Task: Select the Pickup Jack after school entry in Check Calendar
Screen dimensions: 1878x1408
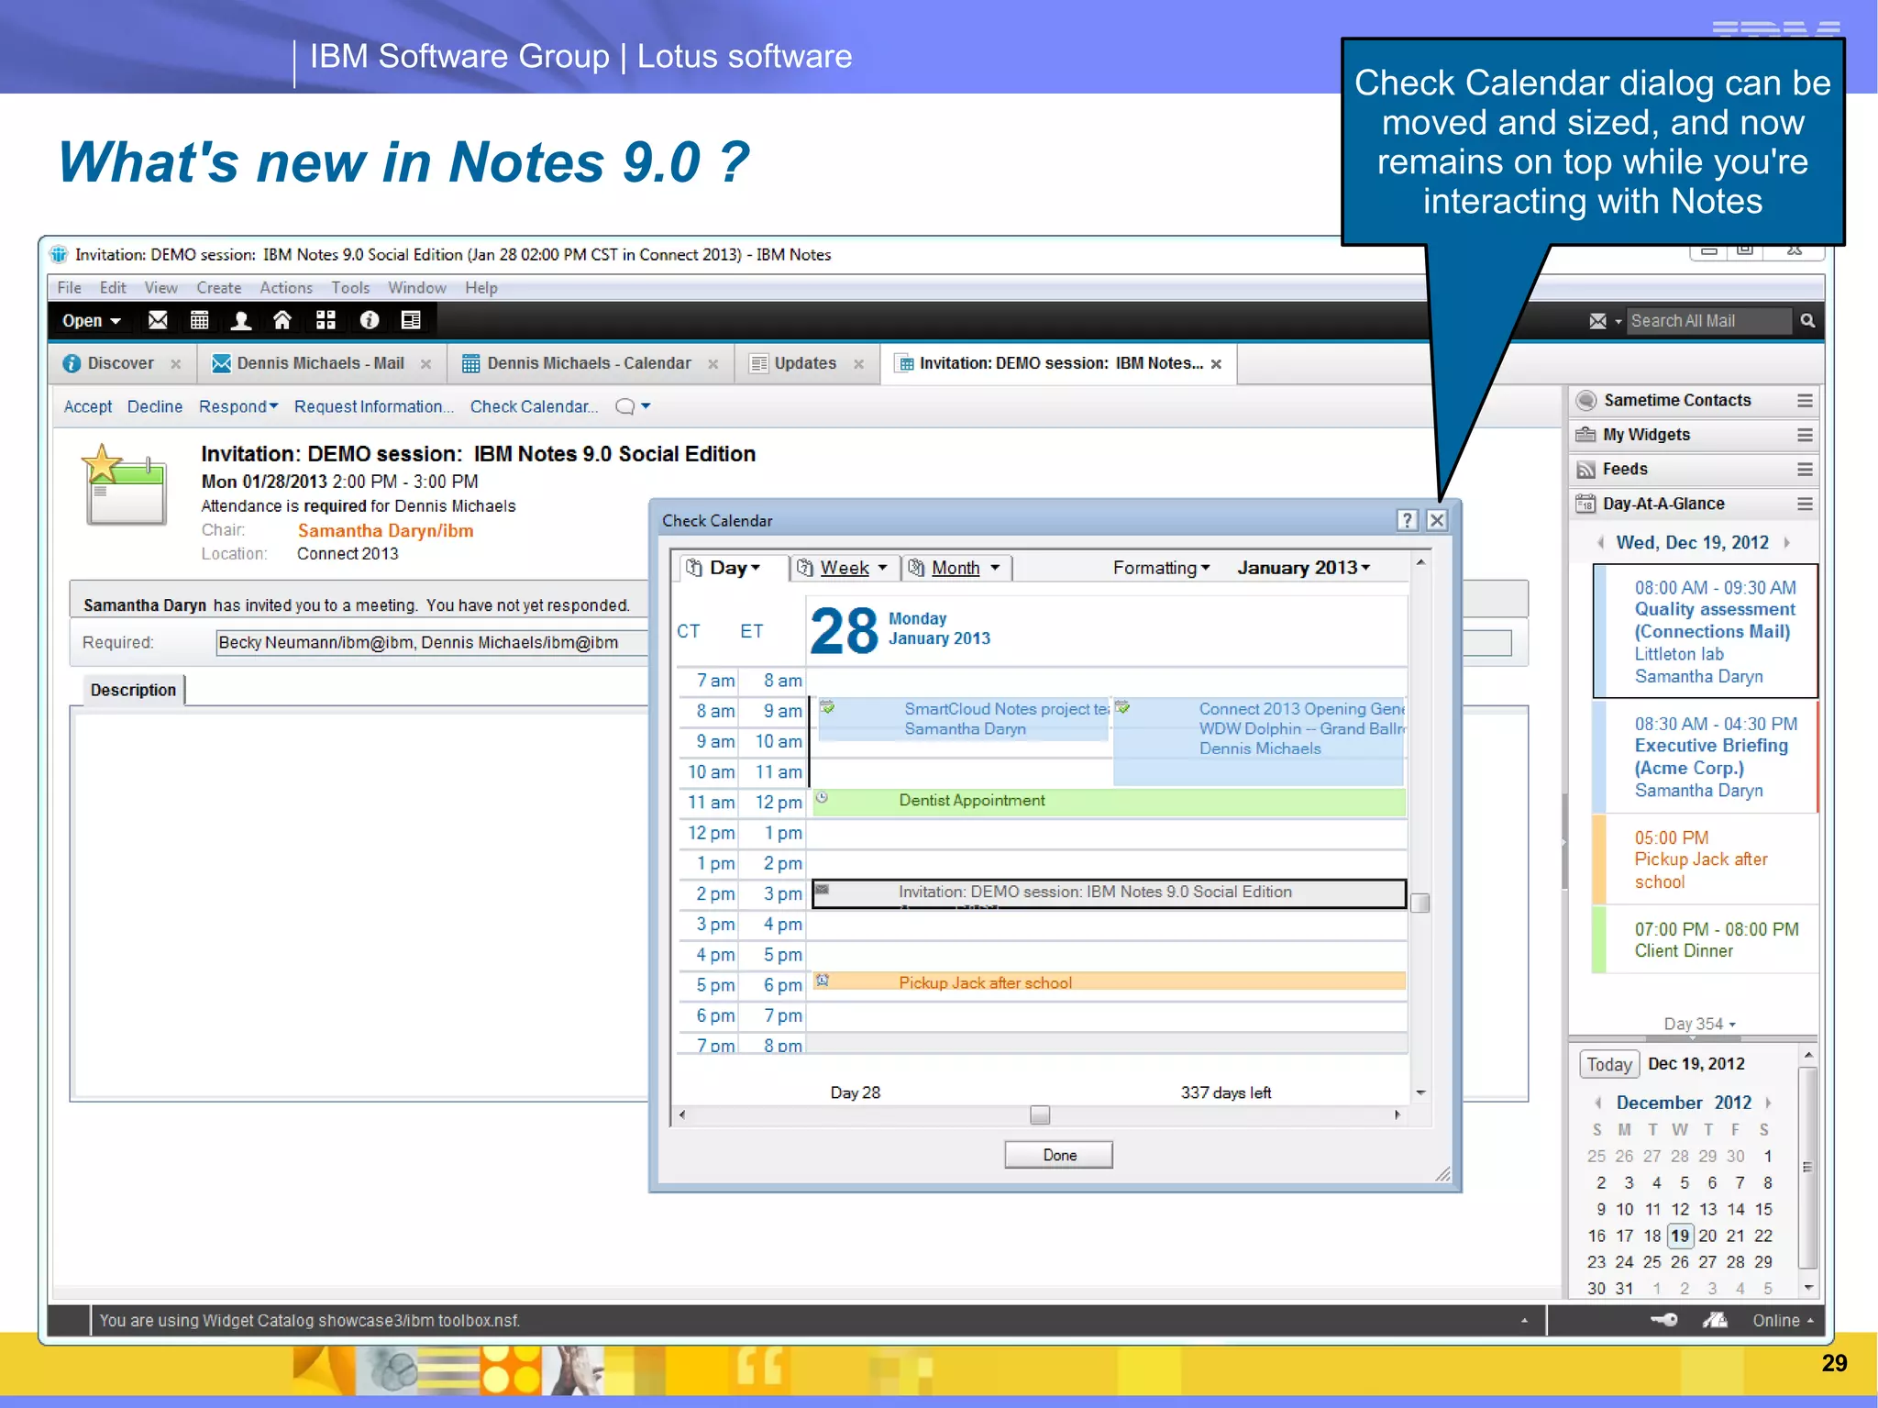Action: pyautogui.click(x=1109, y=982)
